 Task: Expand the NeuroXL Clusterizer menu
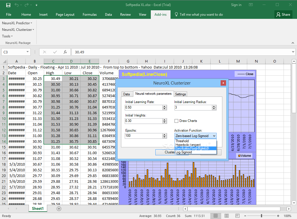[18, 30]
